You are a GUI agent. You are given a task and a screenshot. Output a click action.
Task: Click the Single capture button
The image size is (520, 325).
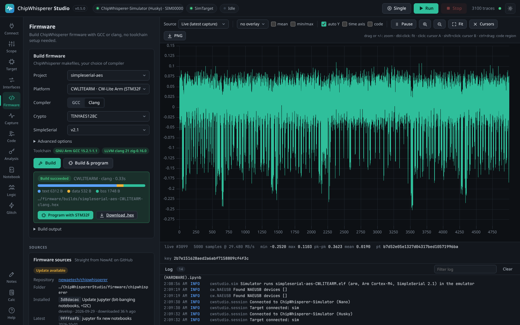(396, 8)
